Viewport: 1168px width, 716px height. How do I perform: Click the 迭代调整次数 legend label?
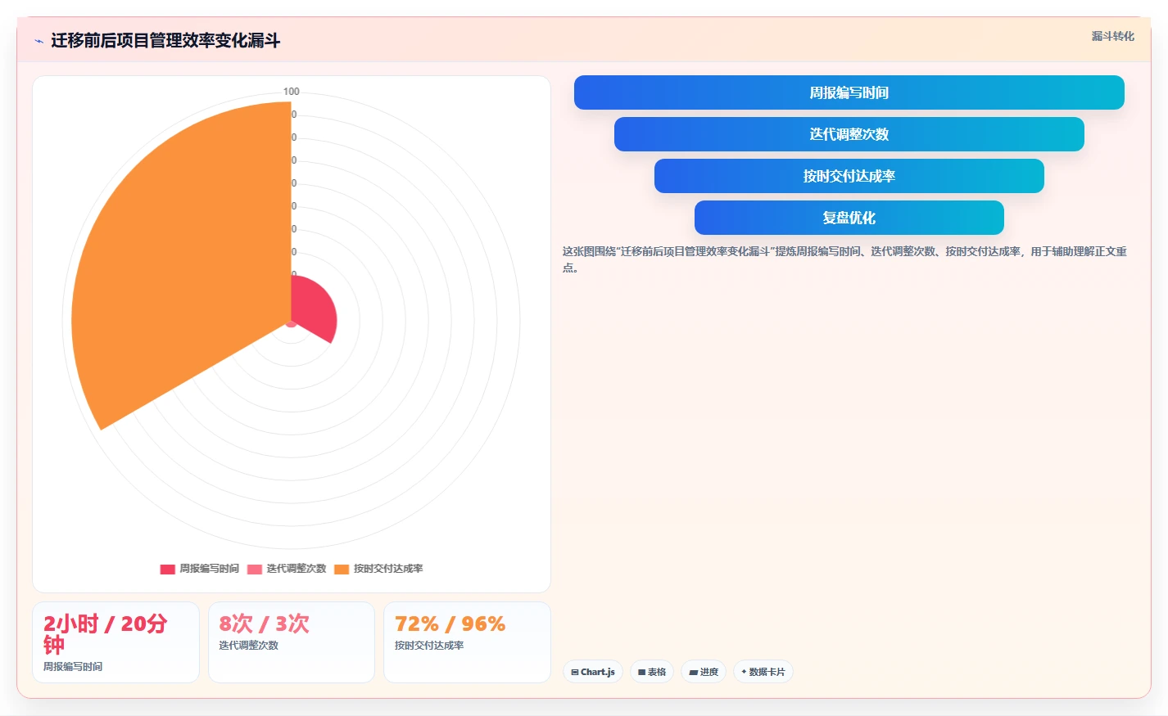297,569
